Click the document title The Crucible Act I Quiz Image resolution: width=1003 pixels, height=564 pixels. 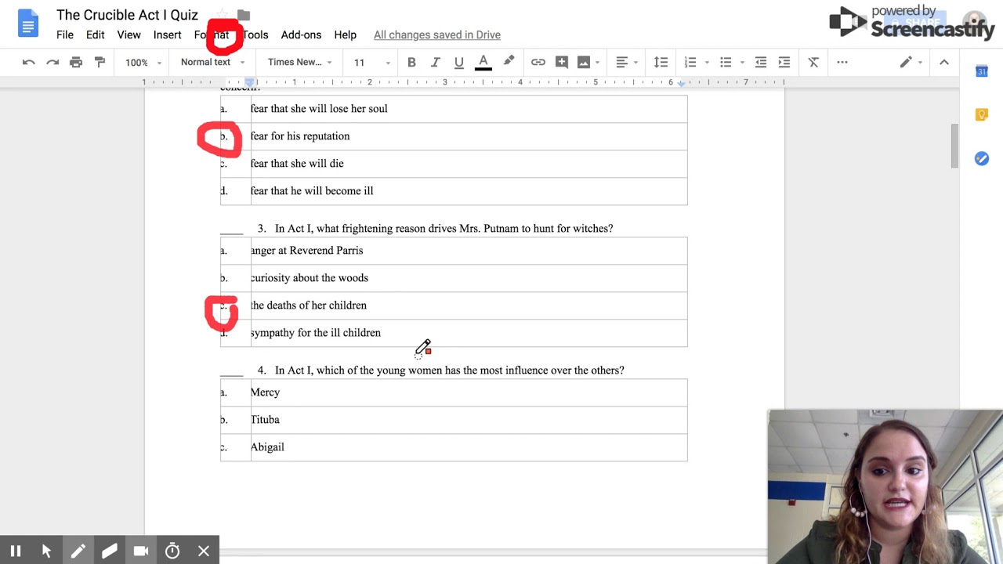point(128,16)
